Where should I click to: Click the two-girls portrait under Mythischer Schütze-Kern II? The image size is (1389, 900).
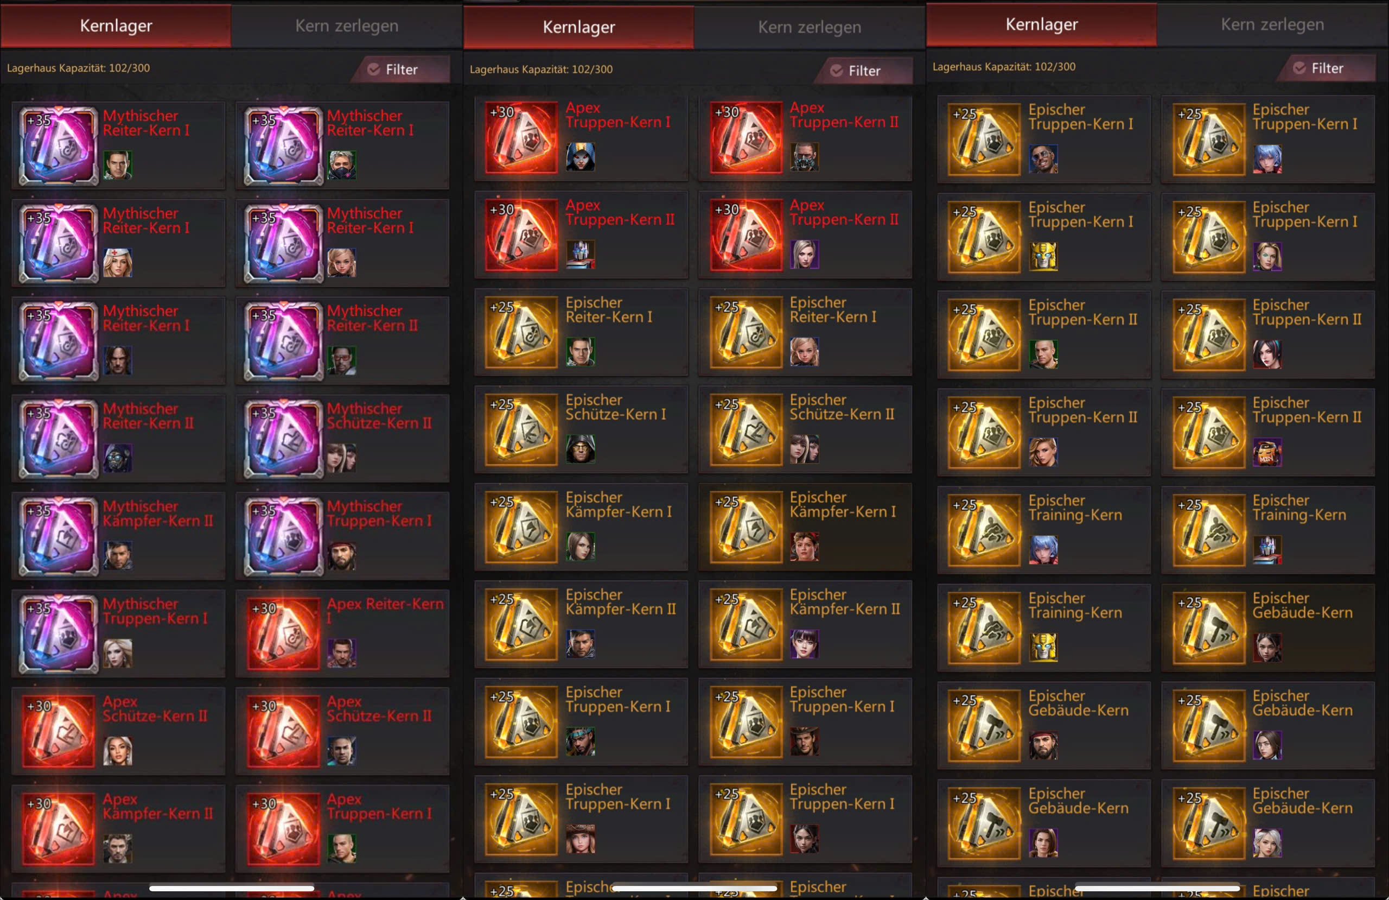click(x=341, y=457)
